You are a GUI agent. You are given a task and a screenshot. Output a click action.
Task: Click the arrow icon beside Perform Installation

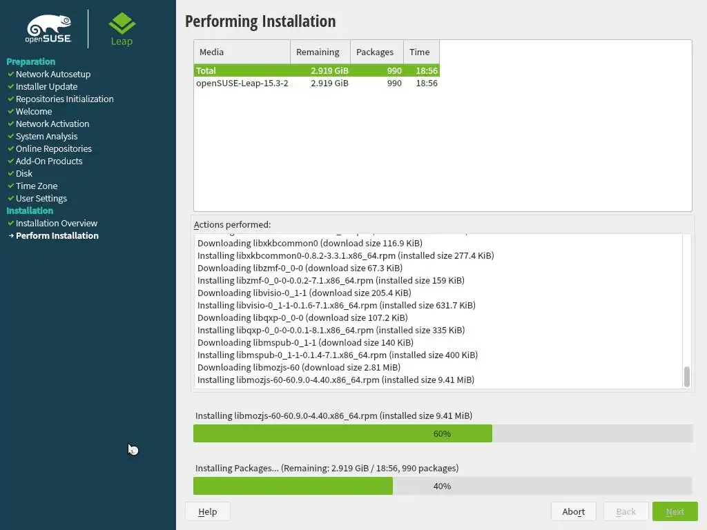11,235
